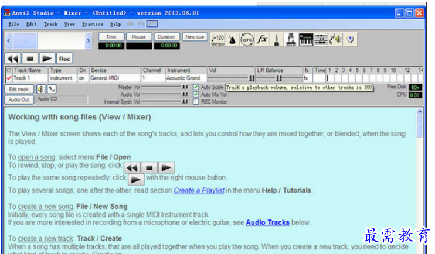Toggle the Auto Scale checkbox
The height and width of the screenshot is (254, 435).
coord(196,87)
